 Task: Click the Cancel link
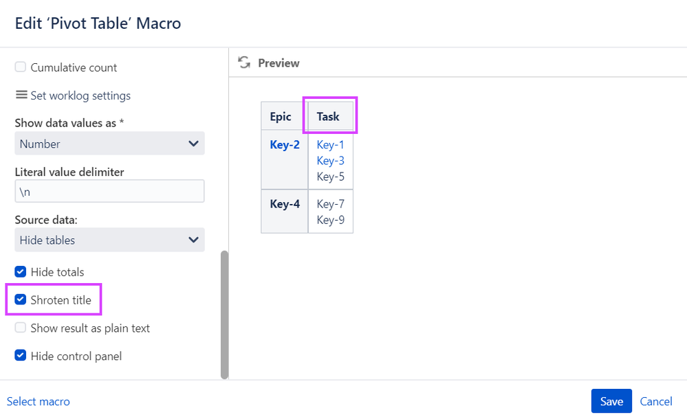[x=656, y=401]
